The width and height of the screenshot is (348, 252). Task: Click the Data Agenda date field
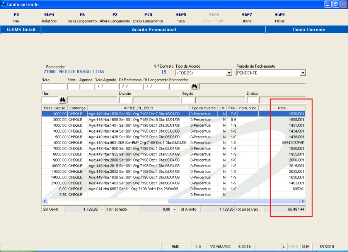(x=106, y=87)
